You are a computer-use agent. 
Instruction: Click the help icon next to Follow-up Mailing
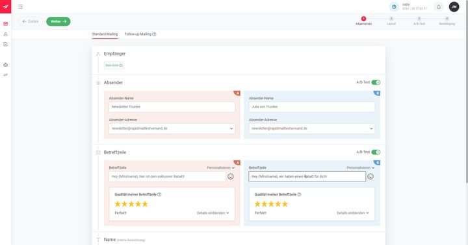pyautogui.click(x=154, y=34)
